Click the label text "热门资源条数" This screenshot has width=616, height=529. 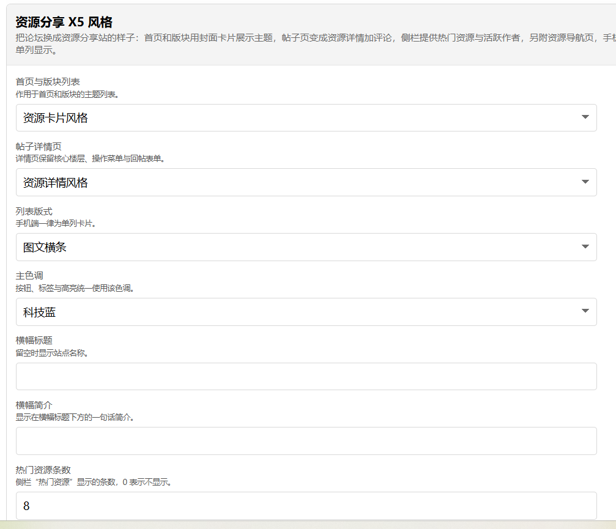tap(43, 470)
